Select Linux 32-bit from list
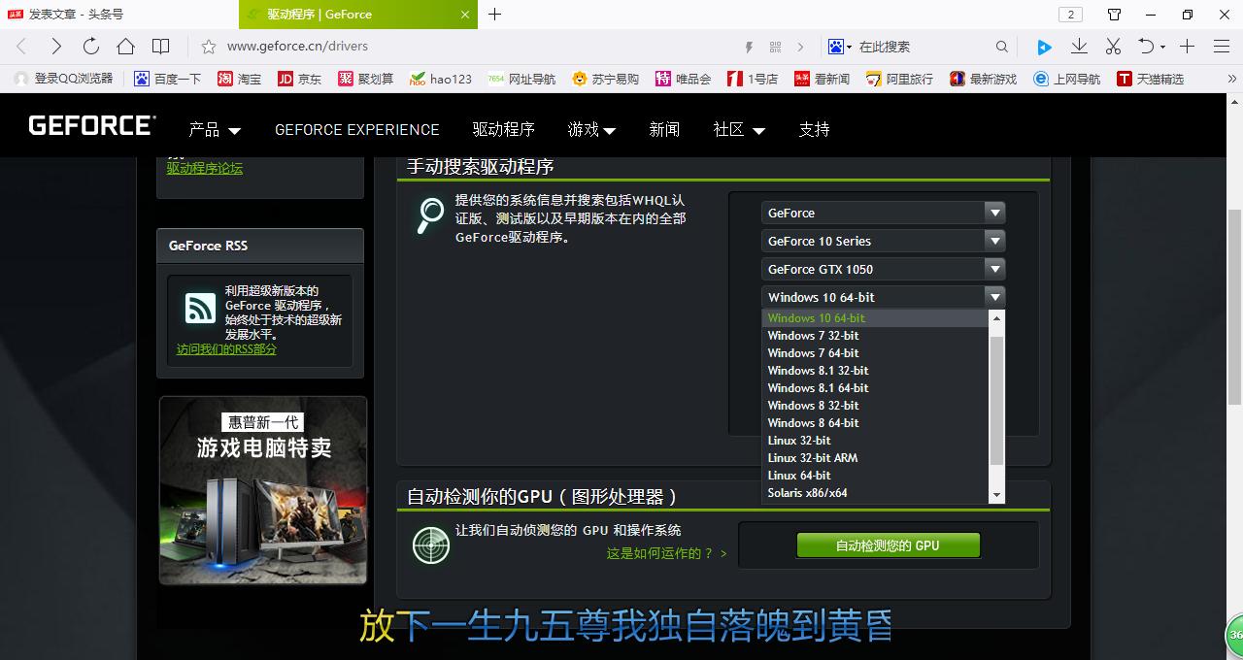This screenshot has width=1243, height=660. [875, 441]
